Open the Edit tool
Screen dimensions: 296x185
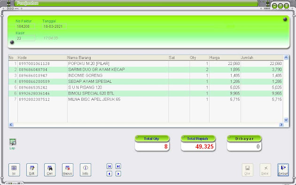pyautogui.click(x=32, y=169)
